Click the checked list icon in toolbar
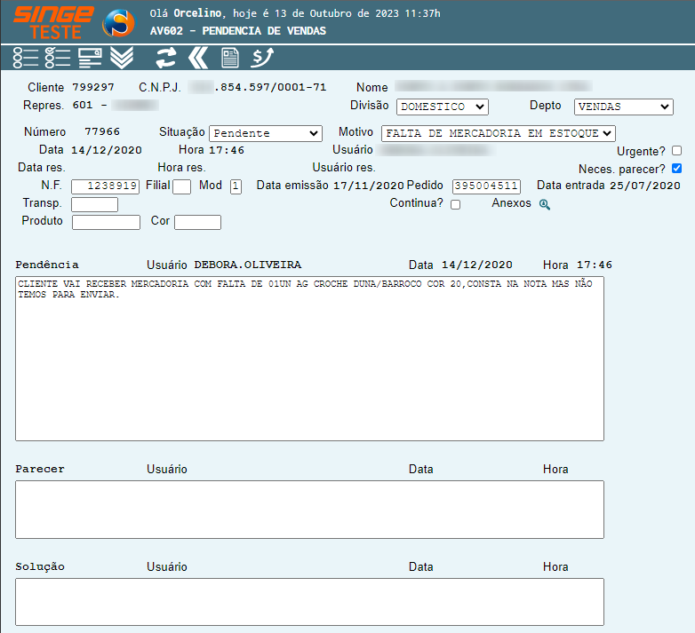This screenshot has height=633, width=695. point(58,59)
